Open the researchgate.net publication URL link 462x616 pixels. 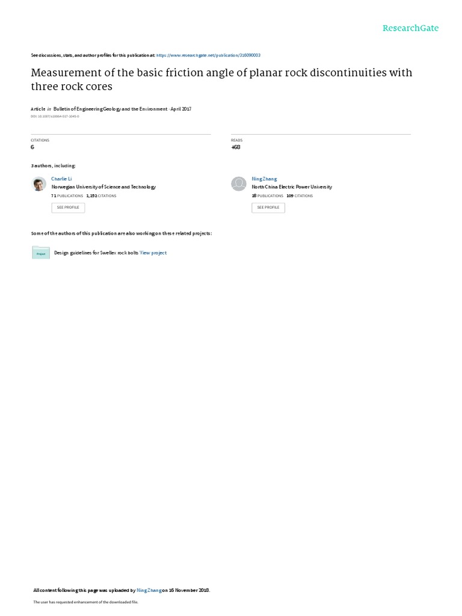click(208, 55)
